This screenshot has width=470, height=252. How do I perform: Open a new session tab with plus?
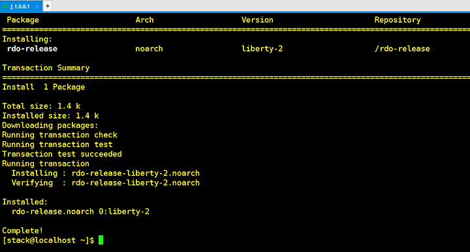tap(48, 6)
